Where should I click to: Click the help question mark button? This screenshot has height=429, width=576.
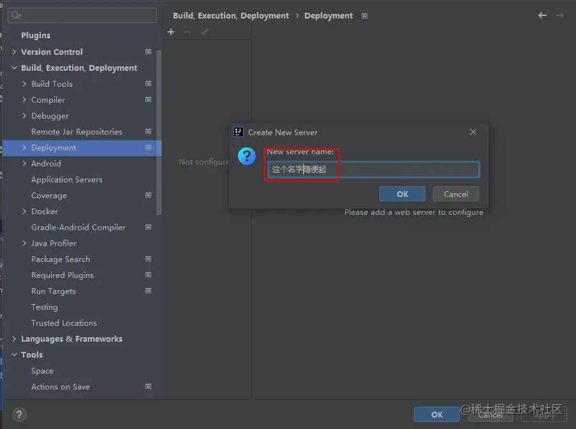[x=19, y=415]
